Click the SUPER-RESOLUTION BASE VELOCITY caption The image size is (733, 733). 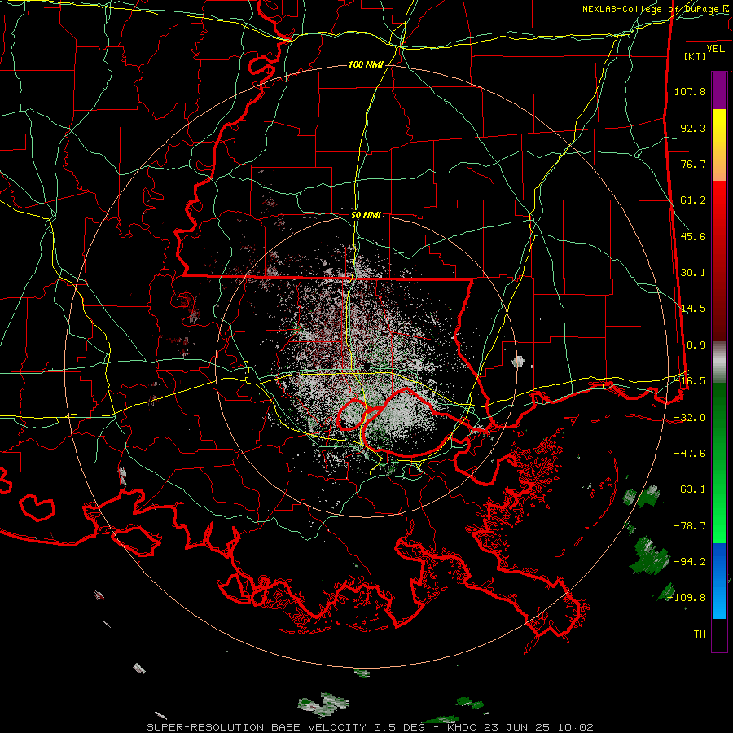coord(257,727)
